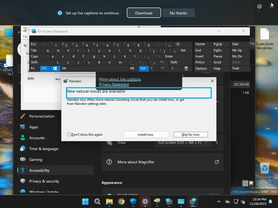Screen dimensions: 278x208
Task: Toggle ScrLk key on keyboard
Action: (221, 62)
